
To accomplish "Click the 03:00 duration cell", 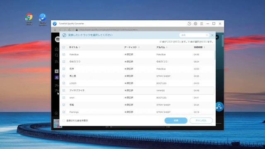I will click(196, 69).
